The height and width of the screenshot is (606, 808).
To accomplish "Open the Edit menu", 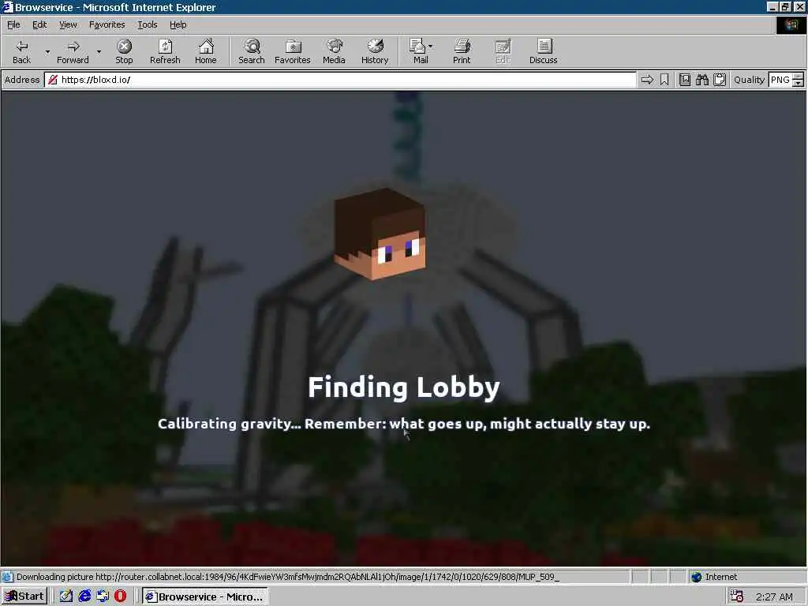I will pyautogui.click(x=39, y=24).
